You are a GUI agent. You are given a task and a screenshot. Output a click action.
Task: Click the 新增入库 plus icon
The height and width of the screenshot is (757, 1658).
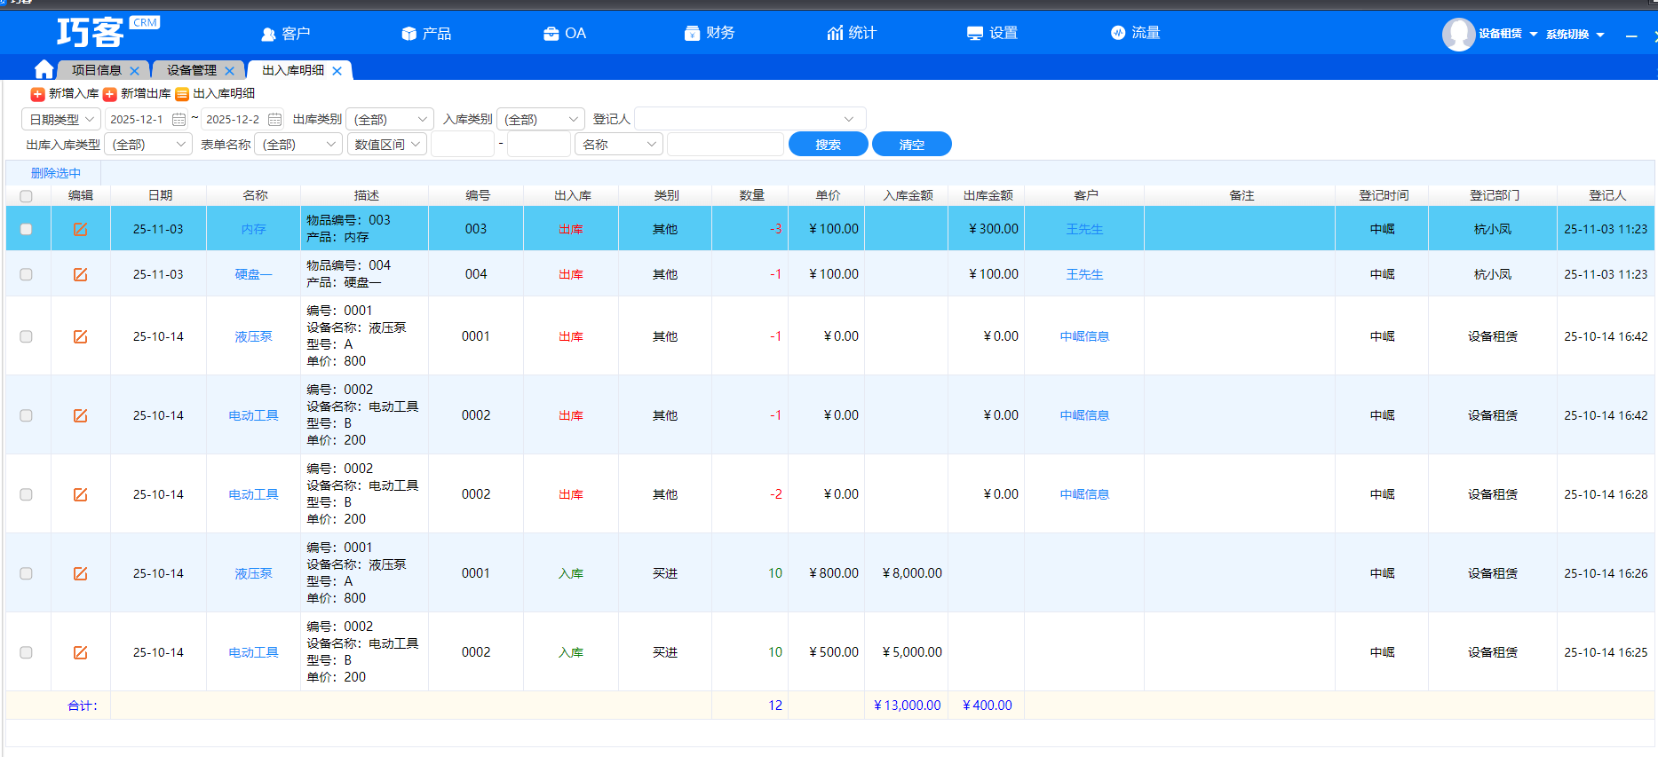click(x=37, y=94)
